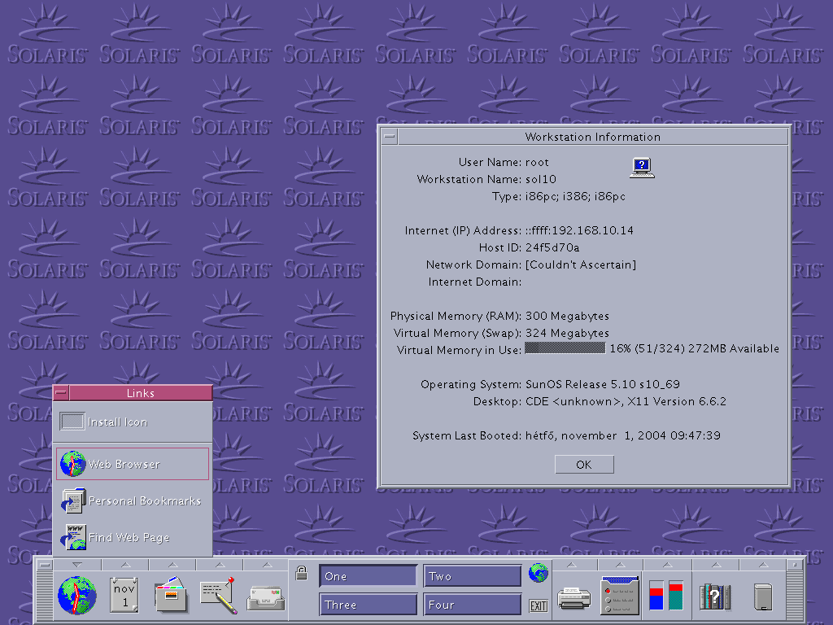Expand subpanel arrow above Printer icon
This screenshot has width=833, height=625.
click(572, 565)
